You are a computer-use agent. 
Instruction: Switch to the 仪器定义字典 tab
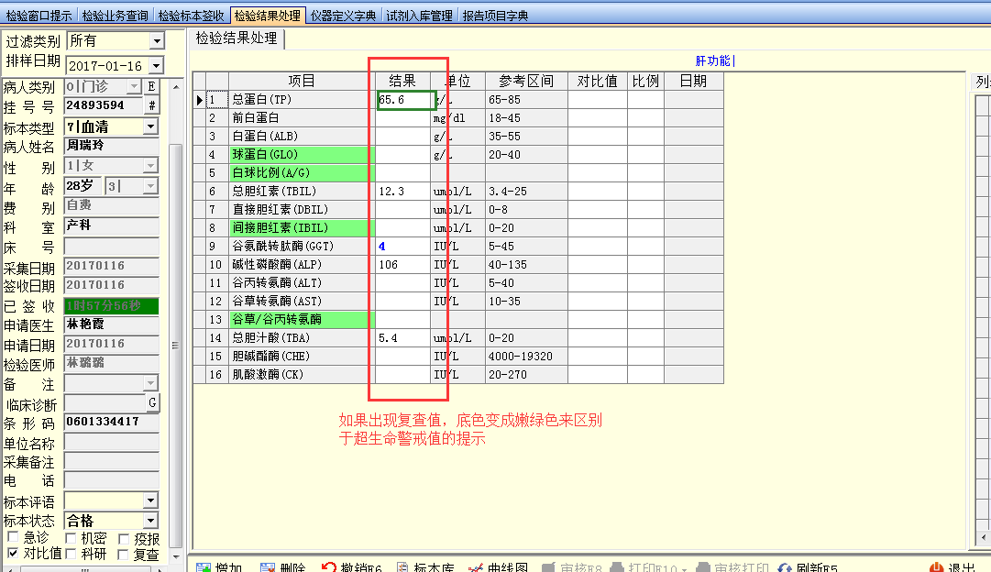tap(343, 16)
